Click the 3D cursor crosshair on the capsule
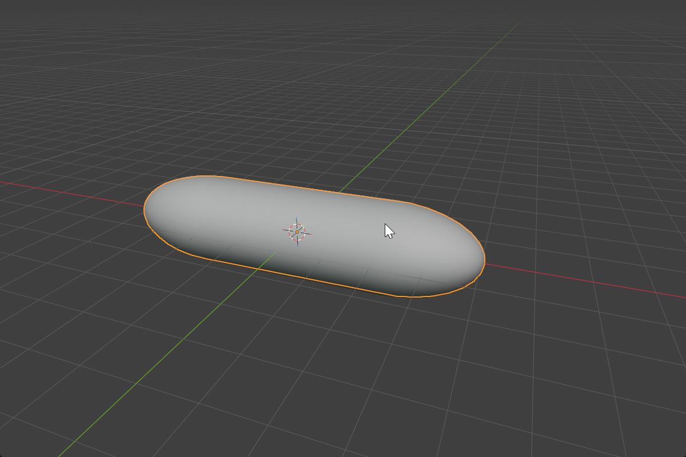686x457 pixels. [x=297, y=232]
